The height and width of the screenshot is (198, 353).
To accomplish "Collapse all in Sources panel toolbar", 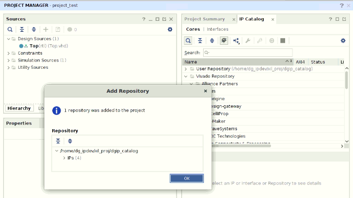I will 22,30.
